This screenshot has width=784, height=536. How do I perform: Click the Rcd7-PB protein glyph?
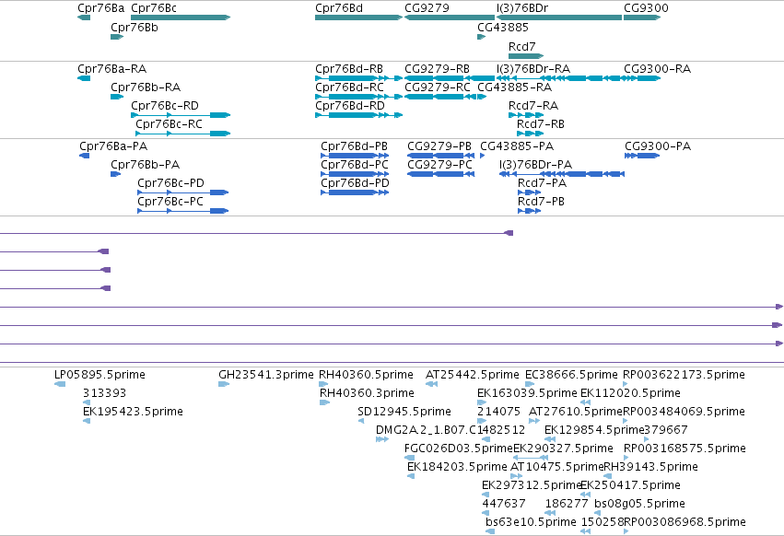tap(530, 211)
